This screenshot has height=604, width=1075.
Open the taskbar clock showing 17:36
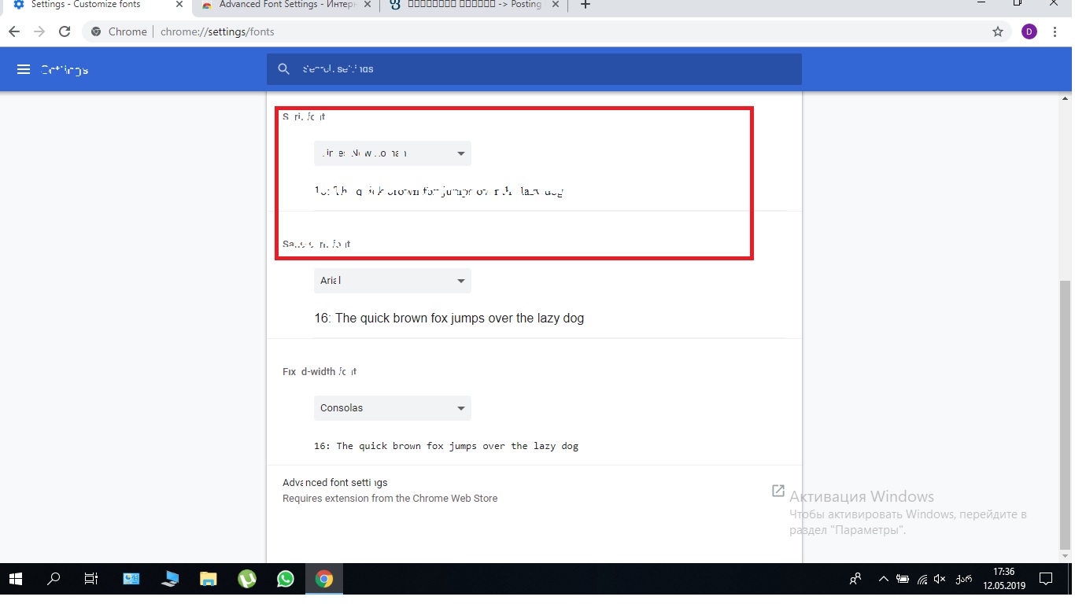tap(1003, 579)
